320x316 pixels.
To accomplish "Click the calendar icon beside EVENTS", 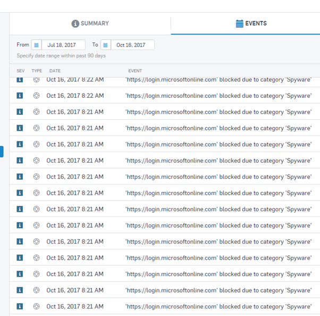I will 239,24.
